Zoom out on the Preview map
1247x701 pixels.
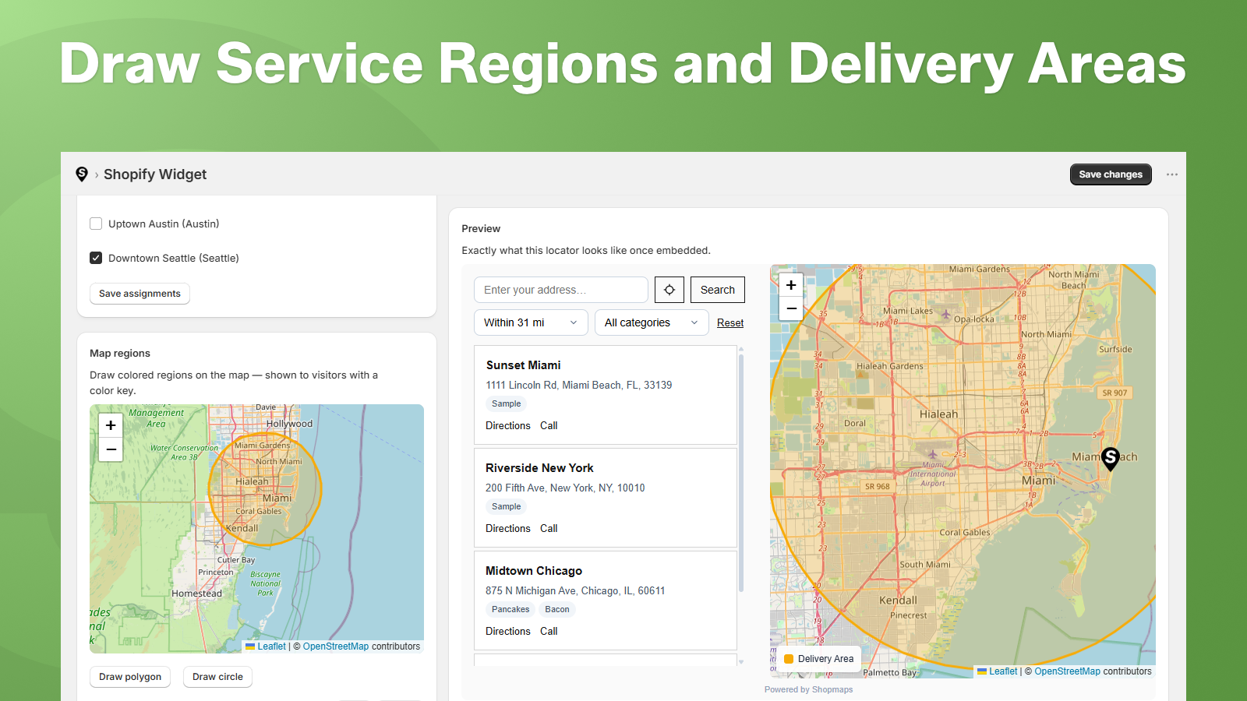click(791, 309)
